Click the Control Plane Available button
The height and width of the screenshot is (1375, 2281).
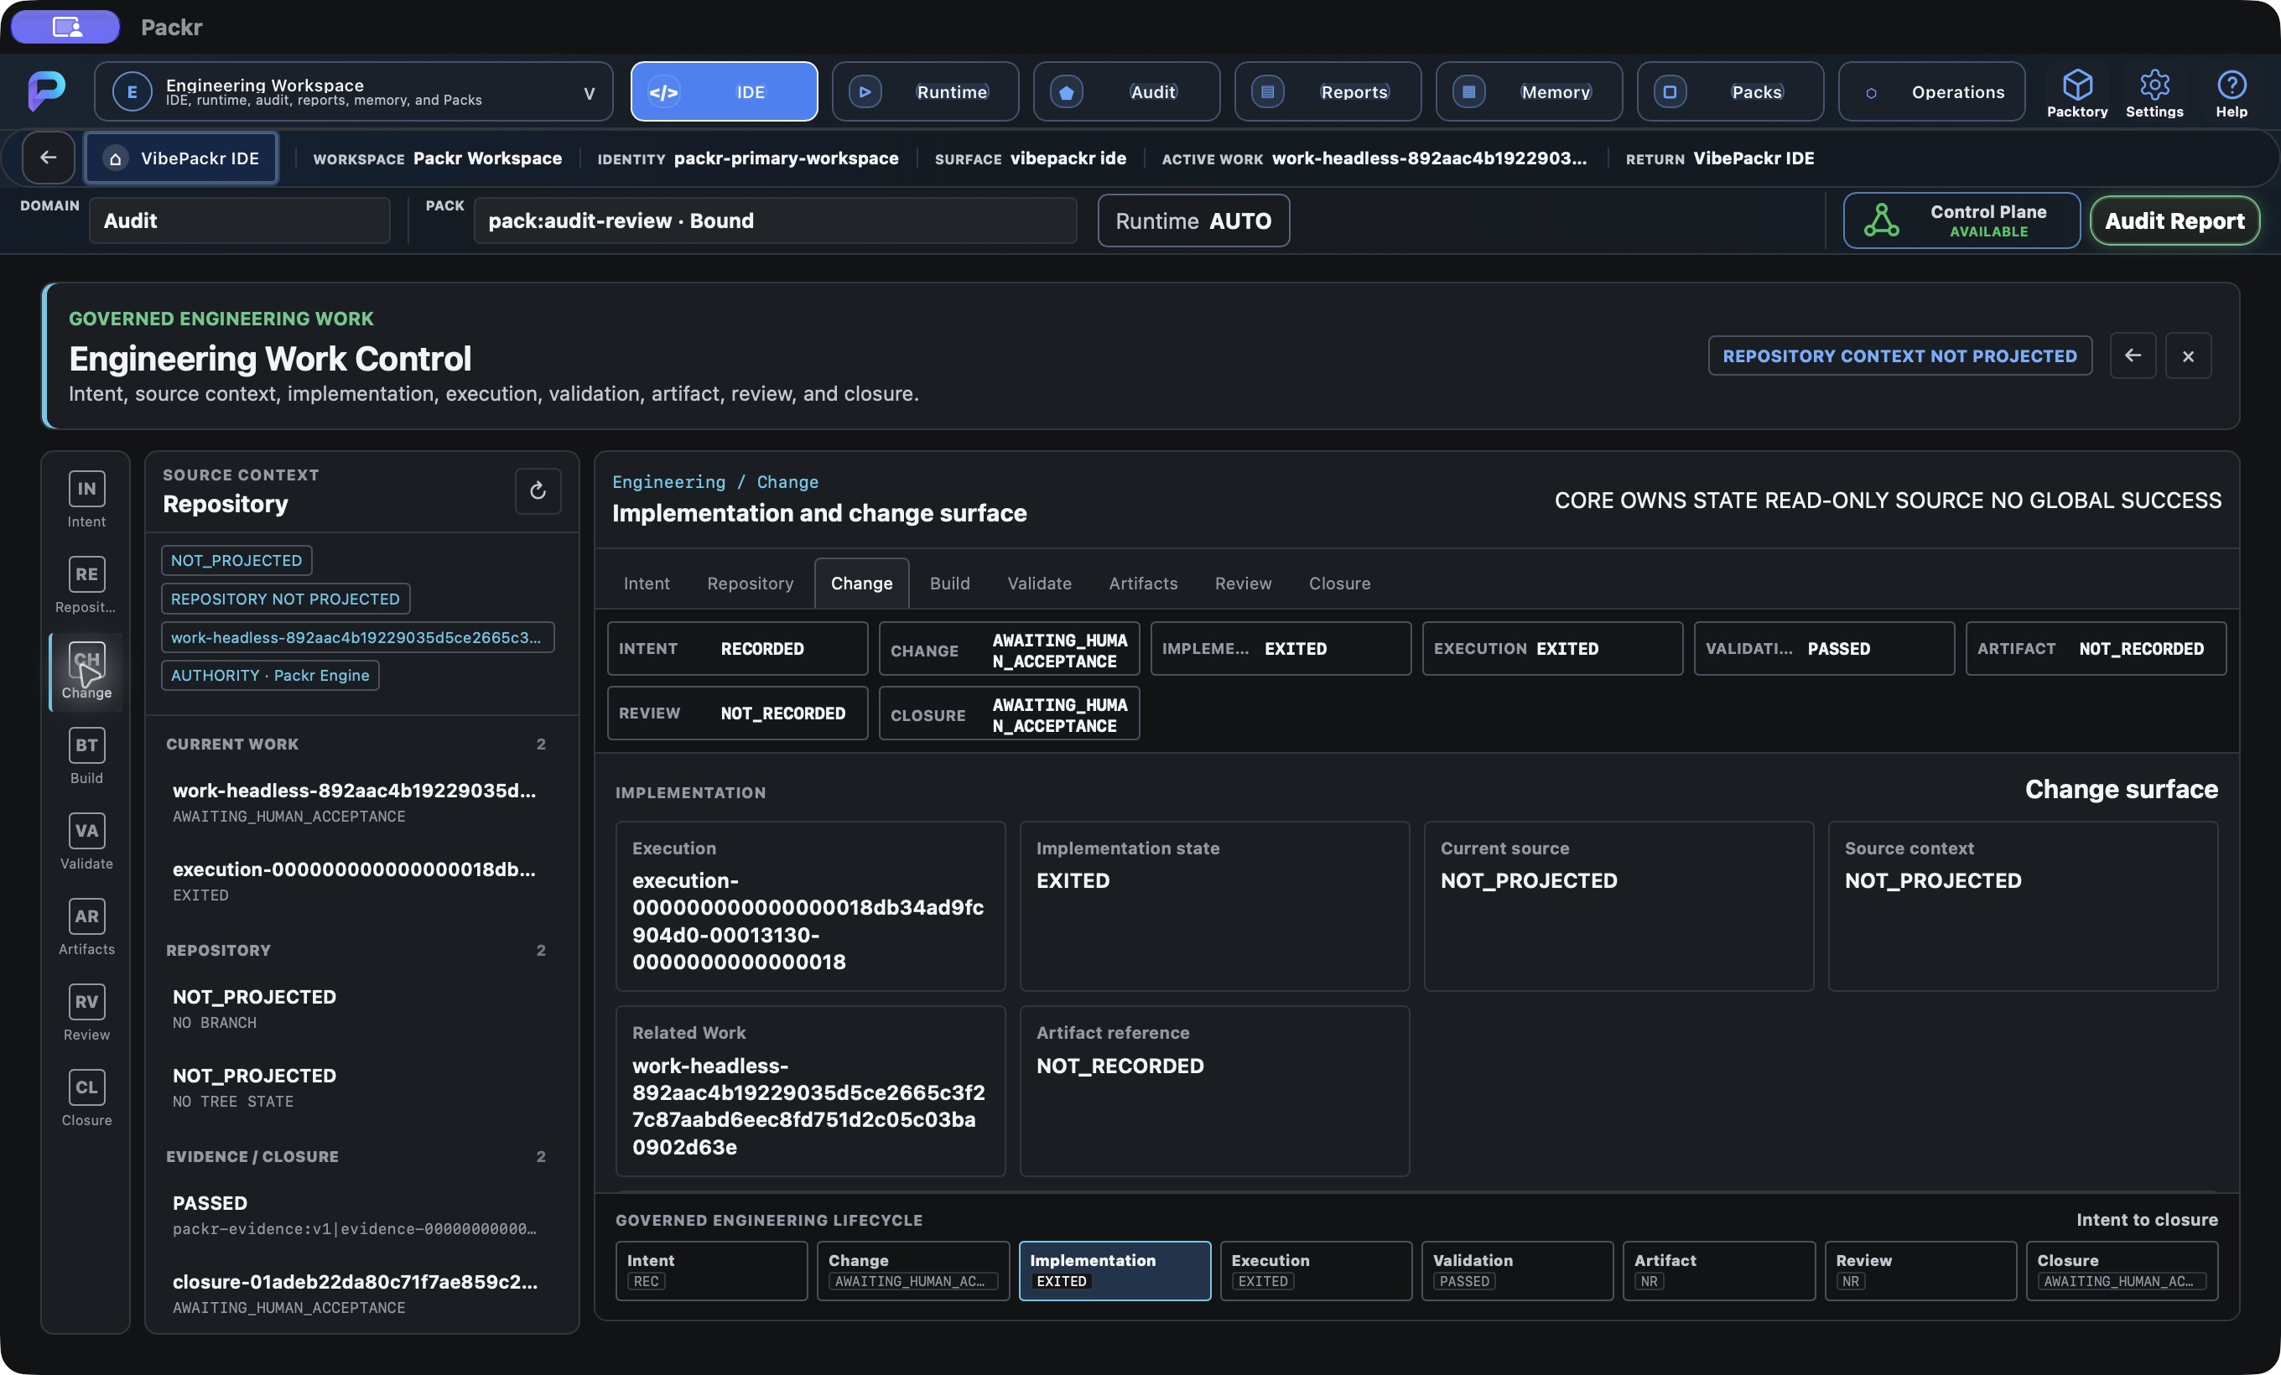pyautogui.click(x=1961, y=221)
